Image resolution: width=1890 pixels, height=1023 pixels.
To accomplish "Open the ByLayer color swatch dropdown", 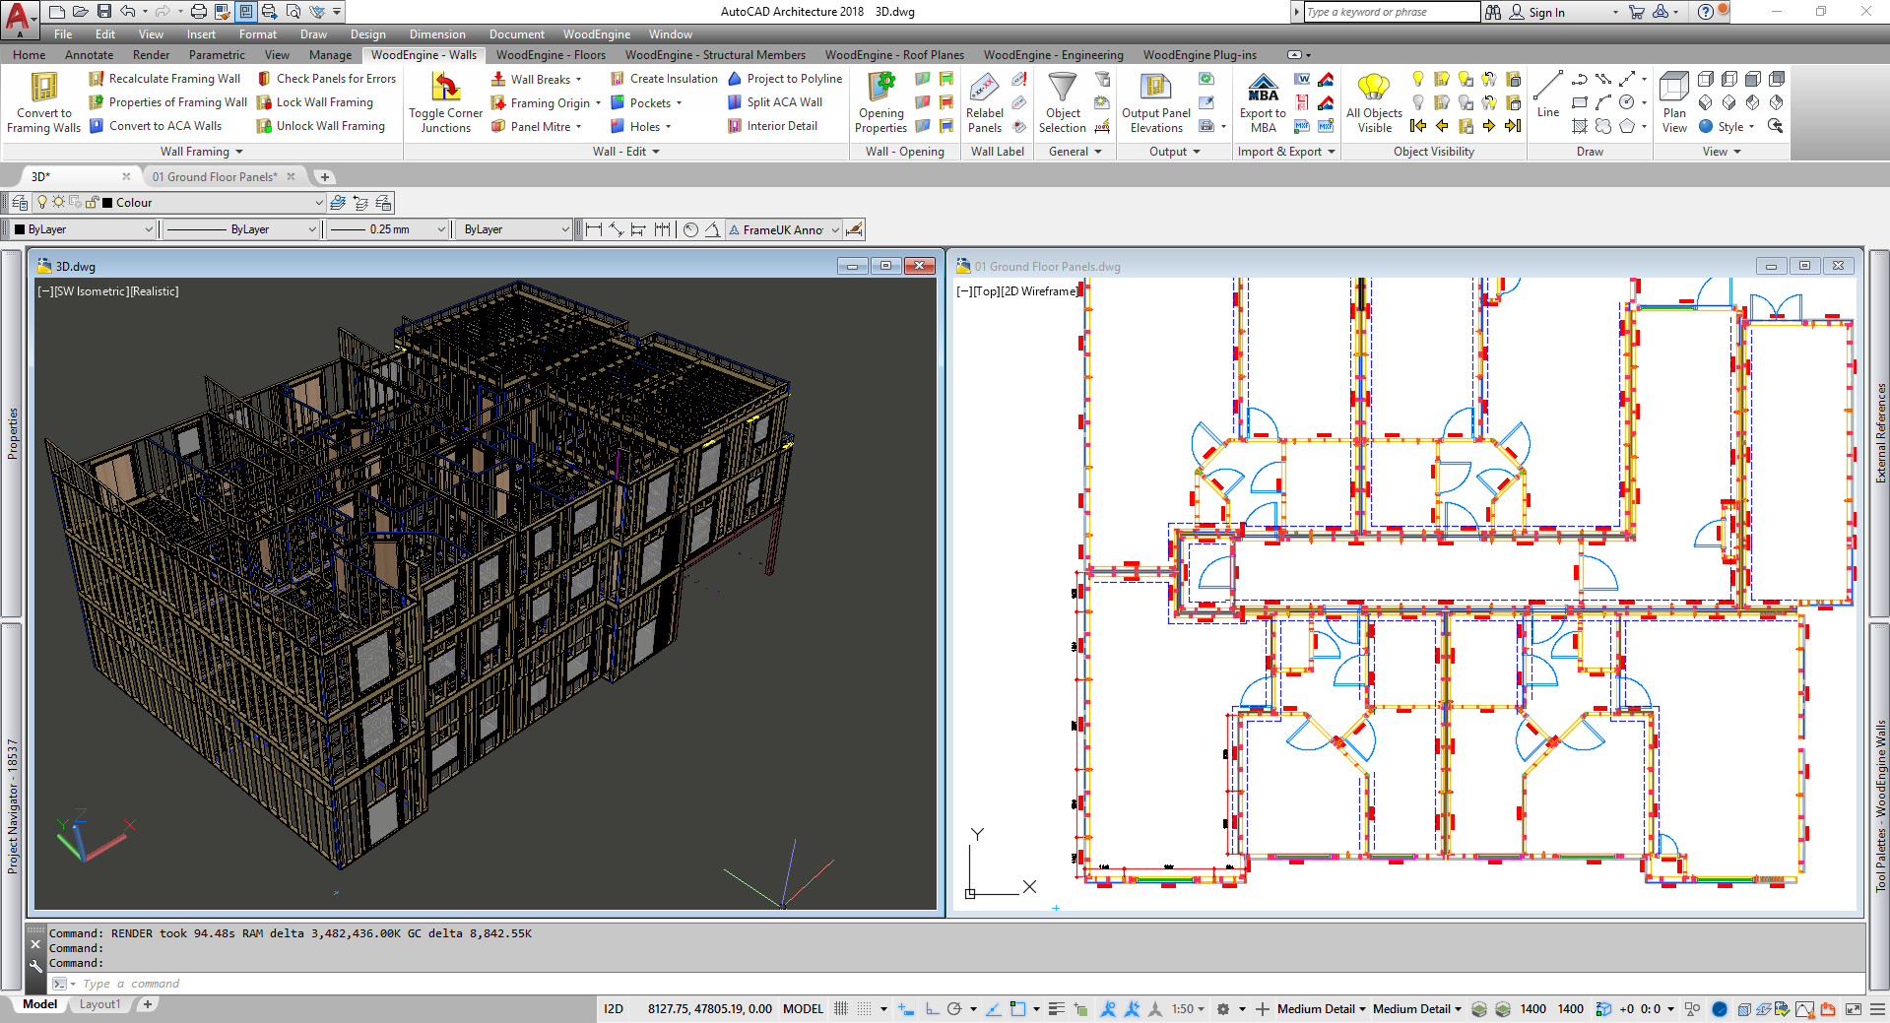I will click(x=83, y=229).
